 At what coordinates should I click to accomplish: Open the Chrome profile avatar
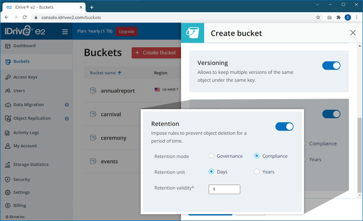tap(348, 17)
